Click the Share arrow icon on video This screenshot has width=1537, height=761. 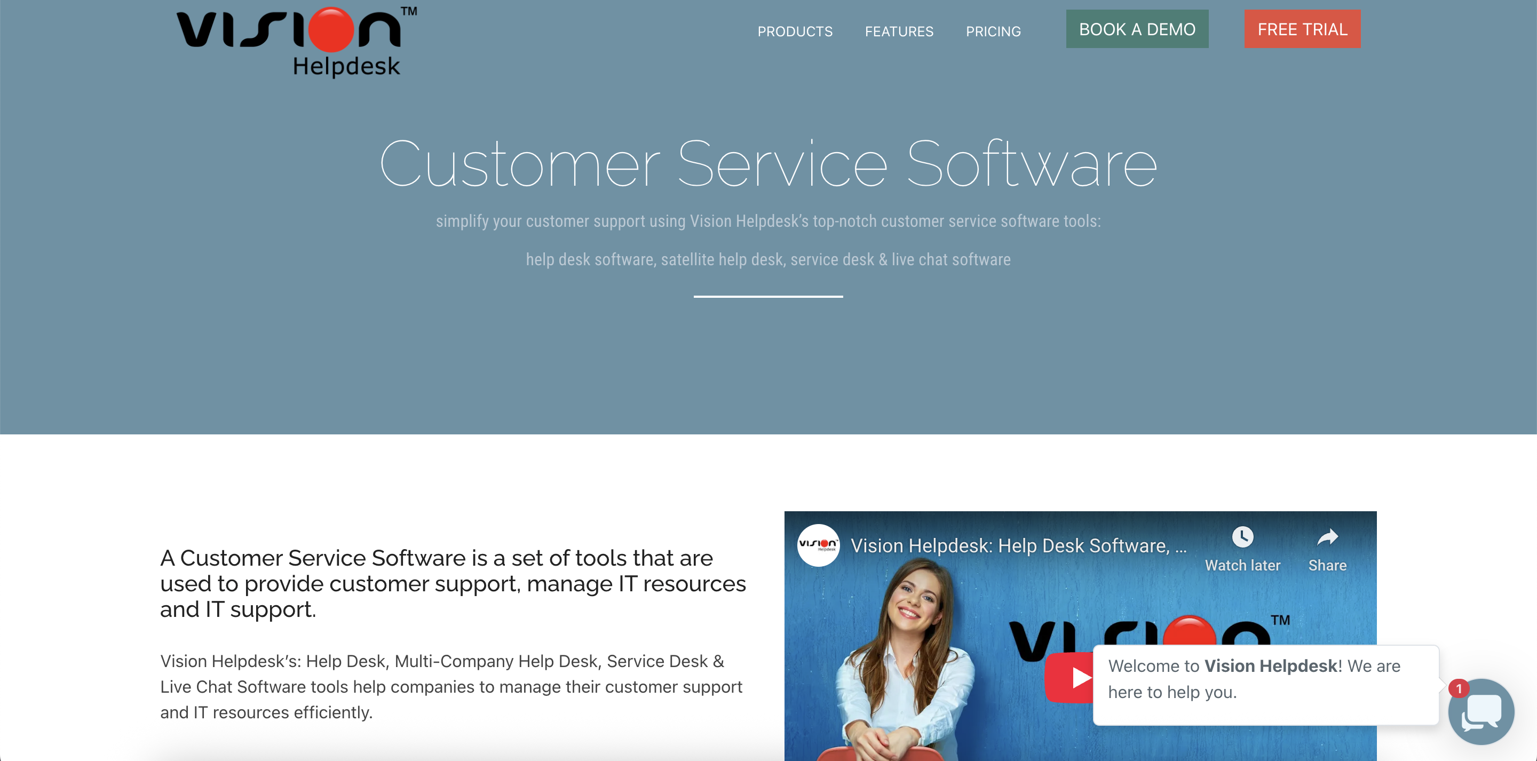click(1327, 537)
